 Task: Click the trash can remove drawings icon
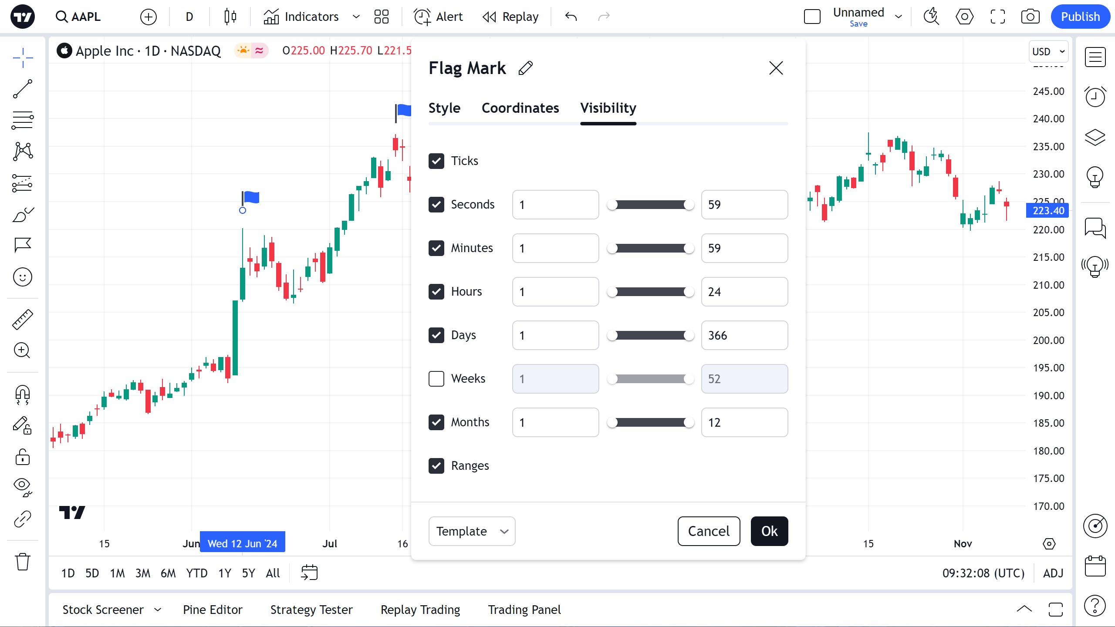[x=23, y=562]
